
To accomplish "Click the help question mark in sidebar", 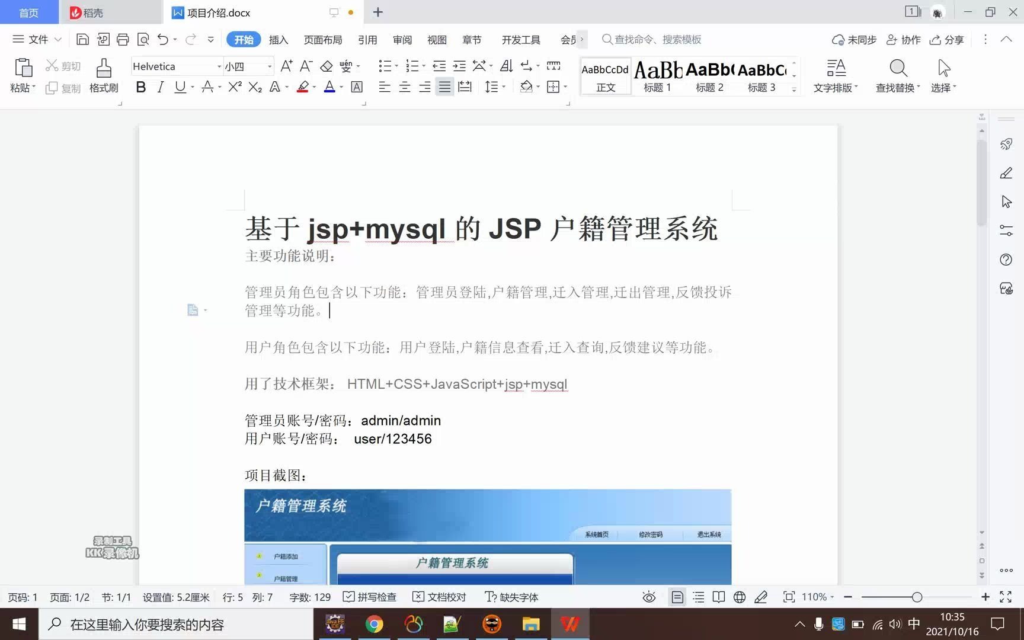I will (1006, 260).
